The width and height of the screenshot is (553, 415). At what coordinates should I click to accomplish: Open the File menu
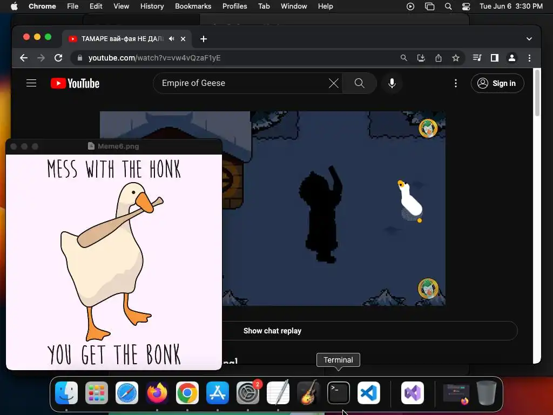pos(73,6)
